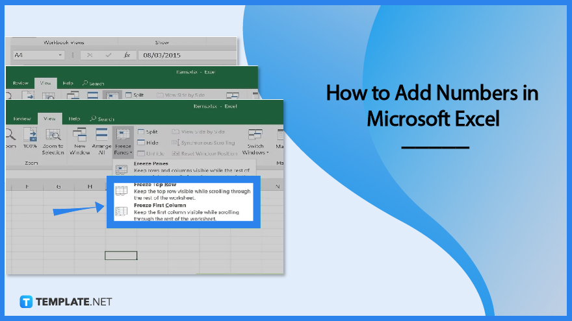The width and height of the screenshot is (572, 321).
Task: Open the Help tab in middle window
Action: pos(68,83)
